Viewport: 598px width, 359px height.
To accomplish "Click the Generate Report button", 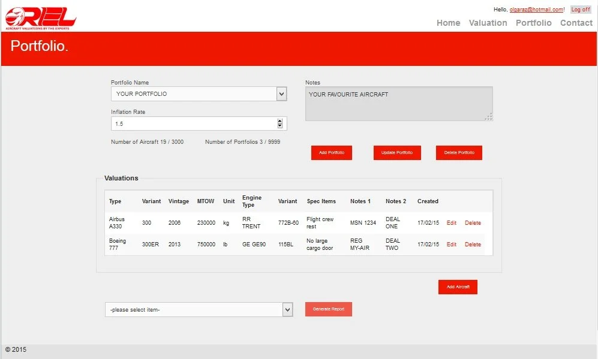I will [328, 309].
